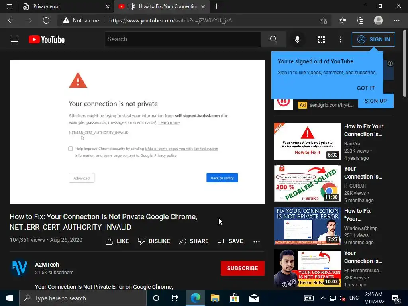Open the RankYa channel name
This screenshot has width=408, height=306.
352,143
